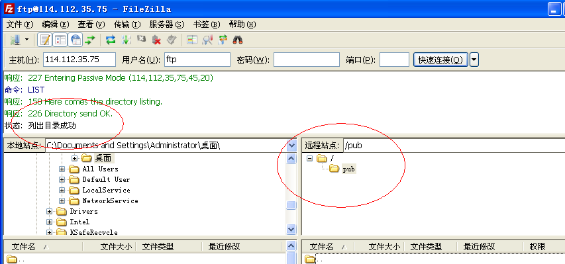The height and width of the screenshot is (264, 565).
Task: Click the 快速连接(Q) button
Action: coord(440,60)
